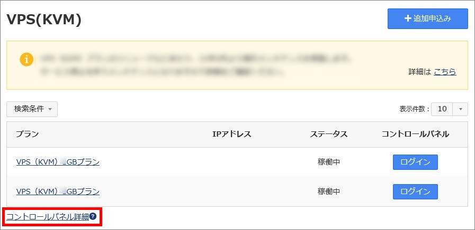Click the first row's 稼働中 status
This screenshot has width=475, height=230.
click(x=329, y=162)
